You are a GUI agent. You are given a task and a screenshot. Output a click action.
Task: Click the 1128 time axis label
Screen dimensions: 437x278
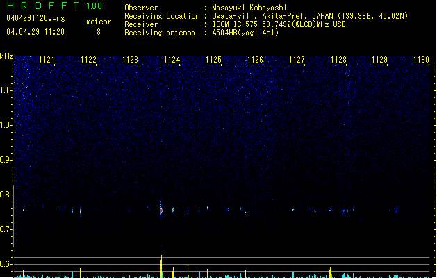click(338, 60)
